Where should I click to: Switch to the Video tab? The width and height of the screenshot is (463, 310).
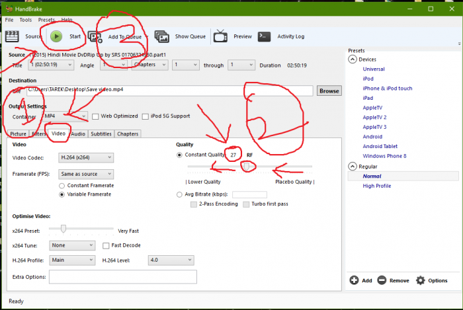point(58,134)
